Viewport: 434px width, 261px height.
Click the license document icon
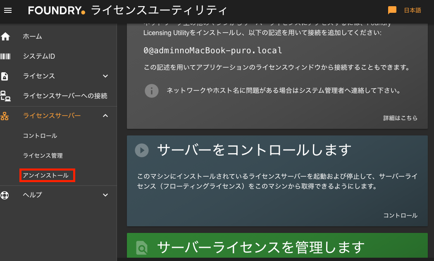coord(5,76)
